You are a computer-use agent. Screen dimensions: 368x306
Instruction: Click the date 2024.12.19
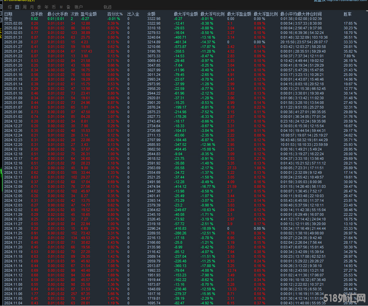click(x=13, y=149)
